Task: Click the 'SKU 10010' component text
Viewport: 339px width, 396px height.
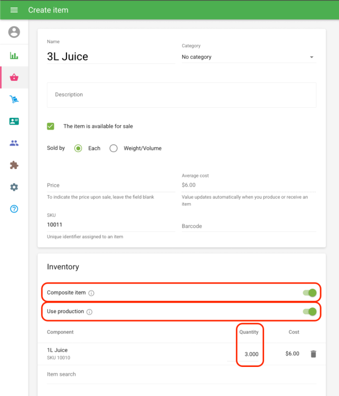Action: point(59,357)
